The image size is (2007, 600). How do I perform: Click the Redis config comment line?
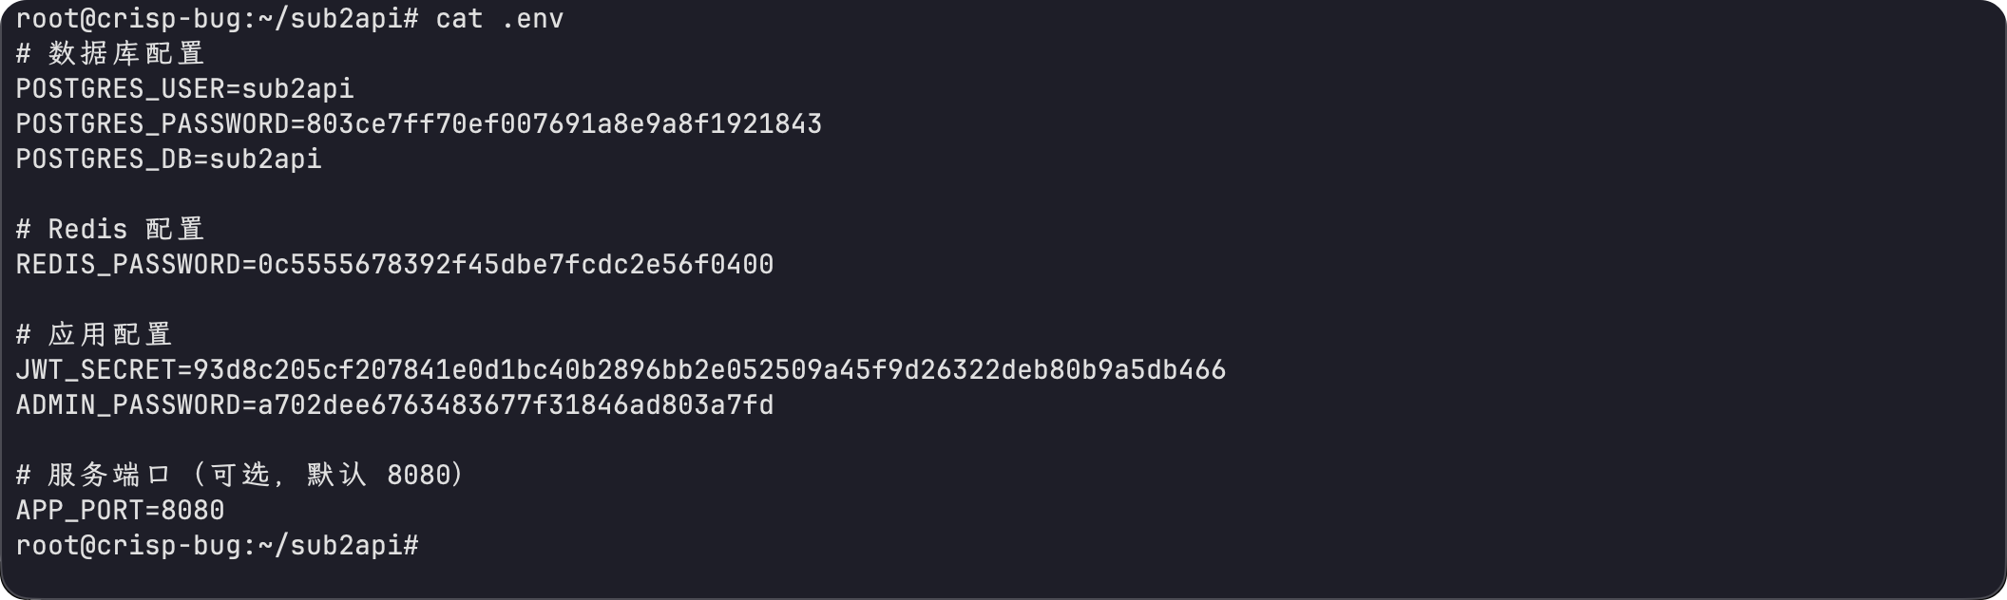(x=110, y=230)
